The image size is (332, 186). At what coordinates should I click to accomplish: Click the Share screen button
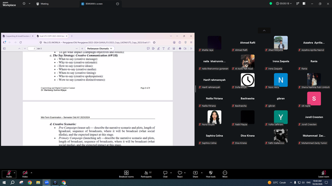(195, 174)
